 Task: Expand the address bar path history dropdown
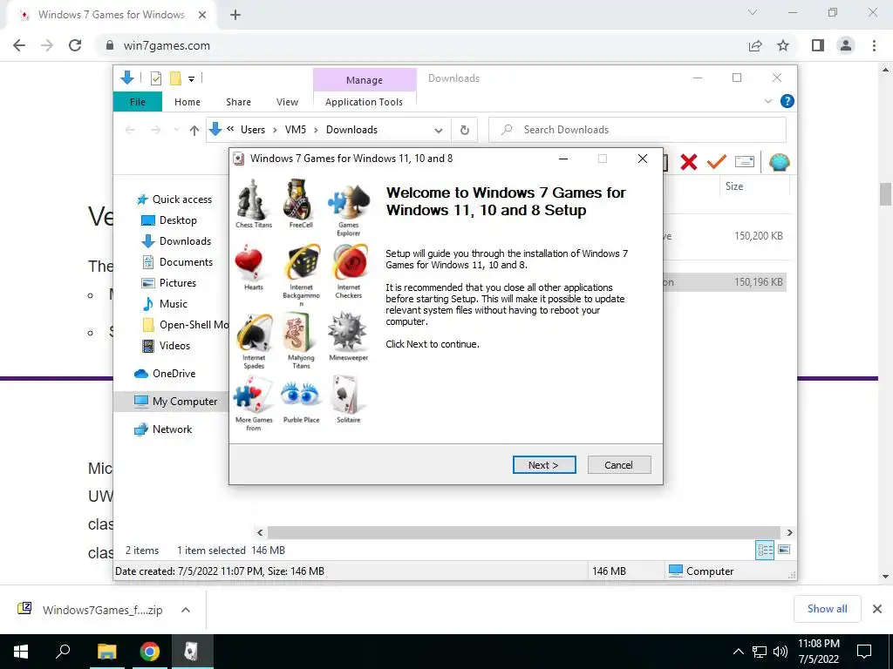[438, 131]
